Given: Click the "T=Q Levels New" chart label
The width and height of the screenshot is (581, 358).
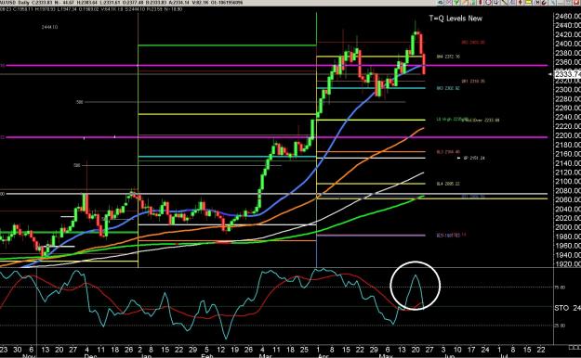Looking at the screenshot, I should tap(456, 19).
